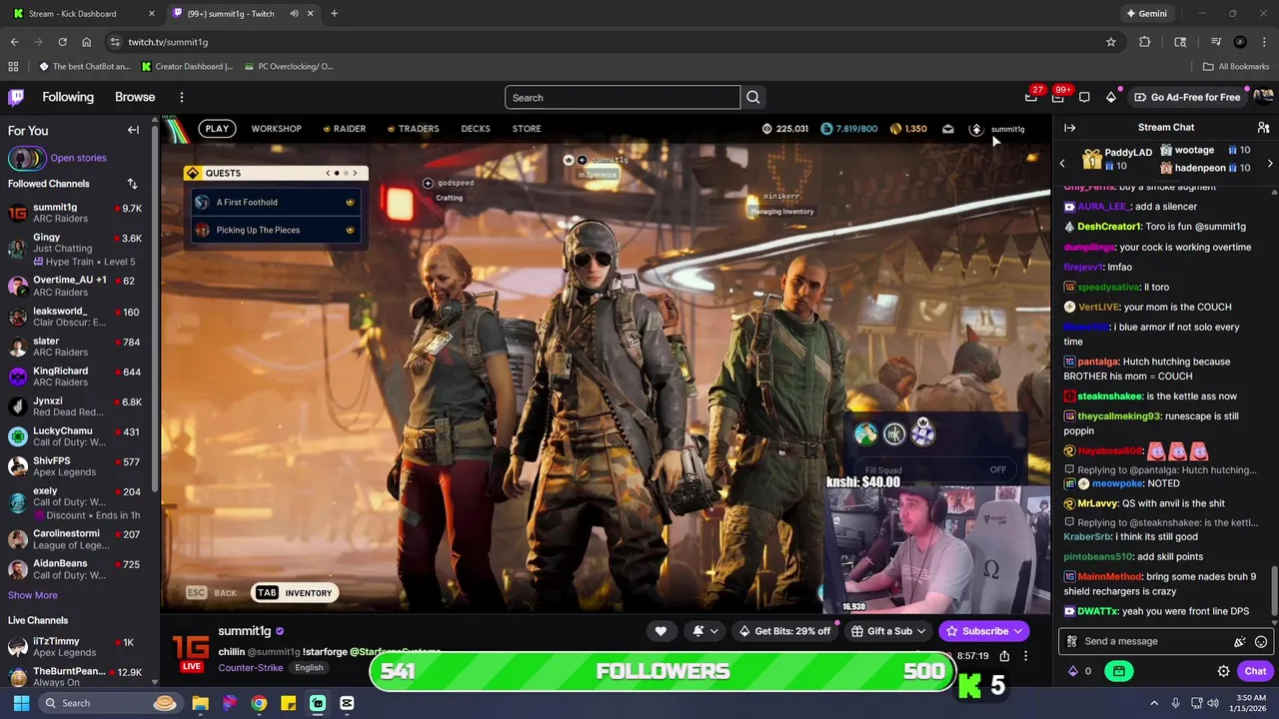Show hidden taskbar tray icons
The height and width of the screenshot is (719, 1279).
click(1154, 703)
